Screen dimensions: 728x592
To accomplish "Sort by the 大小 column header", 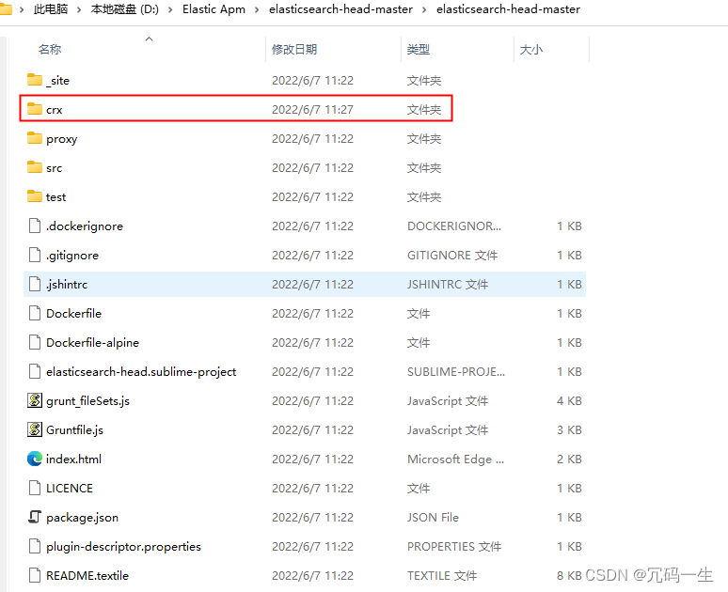I will (x=531, y=49).
